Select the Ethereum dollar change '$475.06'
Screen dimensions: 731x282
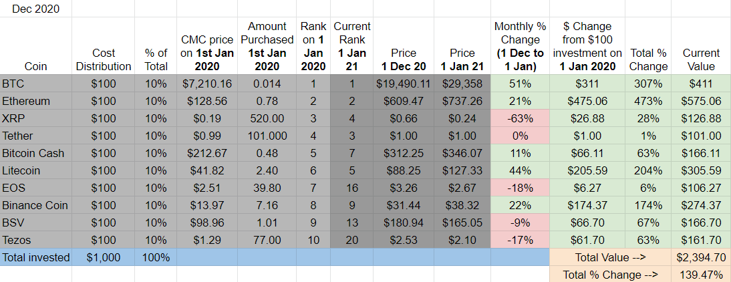(x=587, y=101)
